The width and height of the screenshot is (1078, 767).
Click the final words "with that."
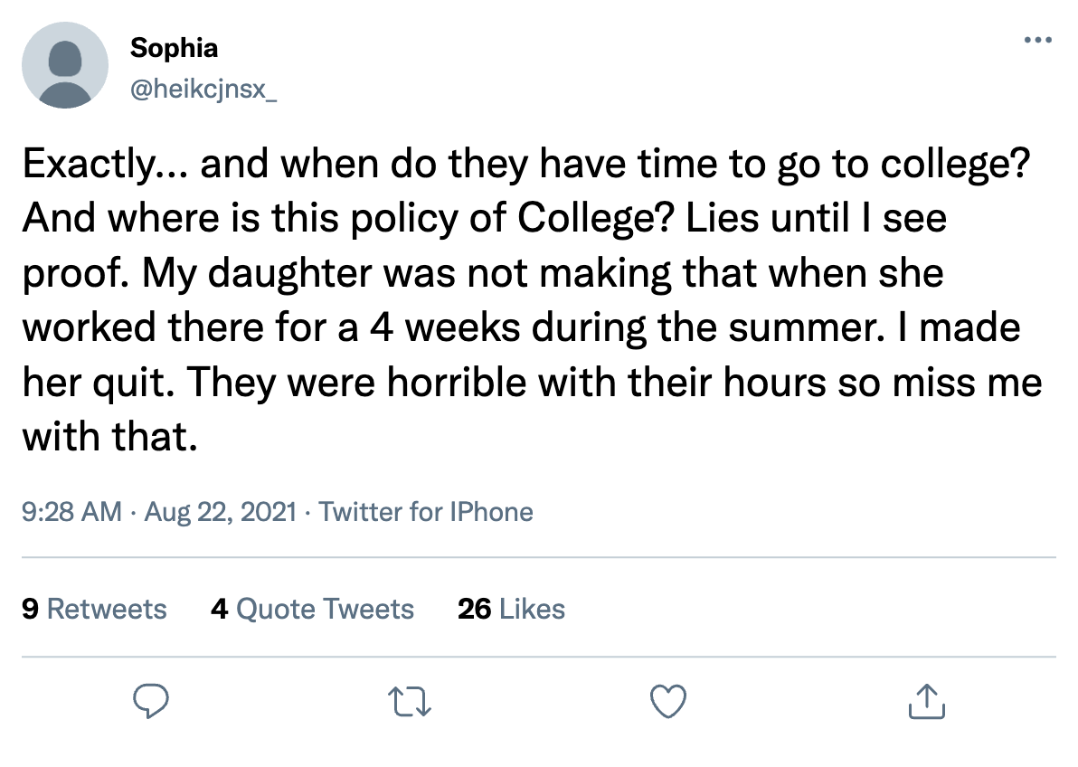[x=109, y=438]
